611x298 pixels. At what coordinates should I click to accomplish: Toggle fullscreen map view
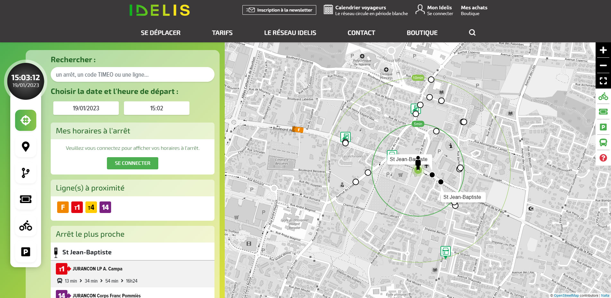[x=603, y=81]
